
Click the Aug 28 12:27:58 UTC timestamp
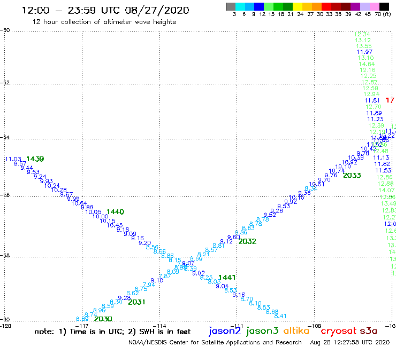[x=350, y=343]
